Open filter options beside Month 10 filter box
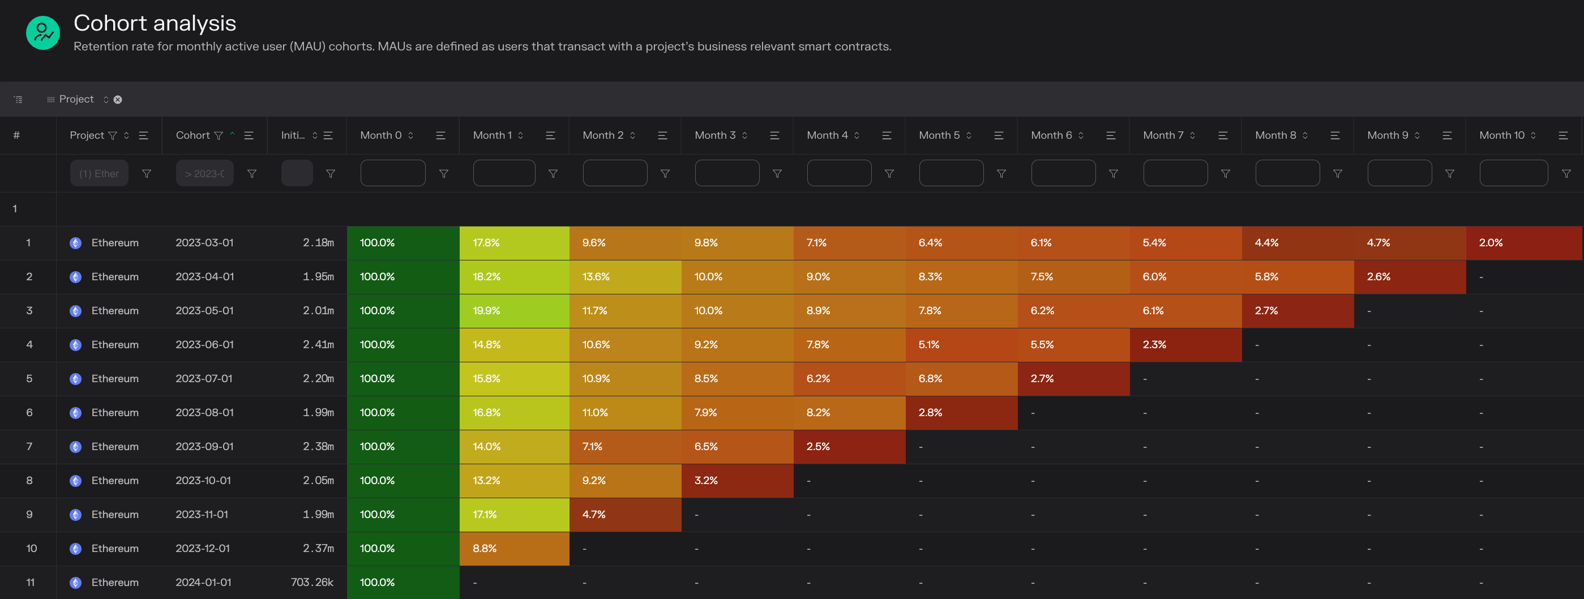1584x599 pixels. coord(1567,174)
